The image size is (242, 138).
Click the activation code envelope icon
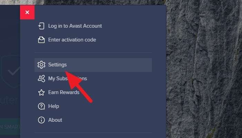[x=41, y=40]
